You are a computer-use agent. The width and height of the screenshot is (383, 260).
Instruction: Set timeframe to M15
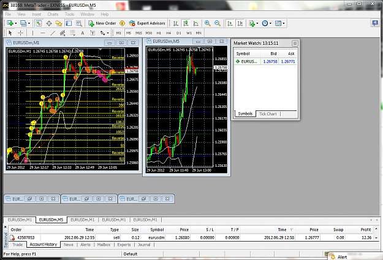point(138,32)
